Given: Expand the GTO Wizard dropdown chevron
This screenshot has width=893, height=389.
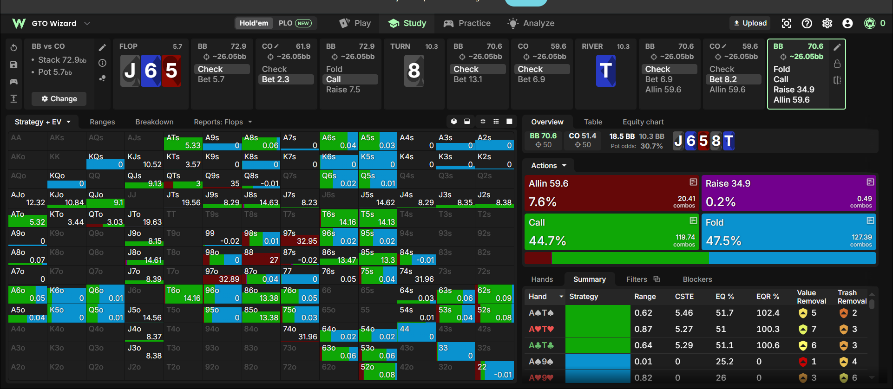Looking at the screenshot, I should click(87, 23).
